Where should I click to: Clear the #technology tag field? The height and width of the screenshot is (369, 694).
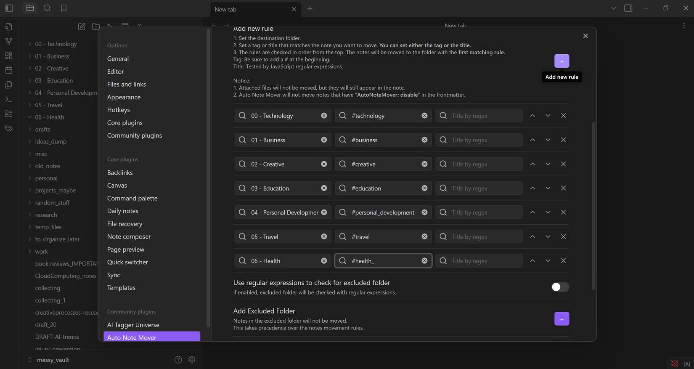coord(424,116)
